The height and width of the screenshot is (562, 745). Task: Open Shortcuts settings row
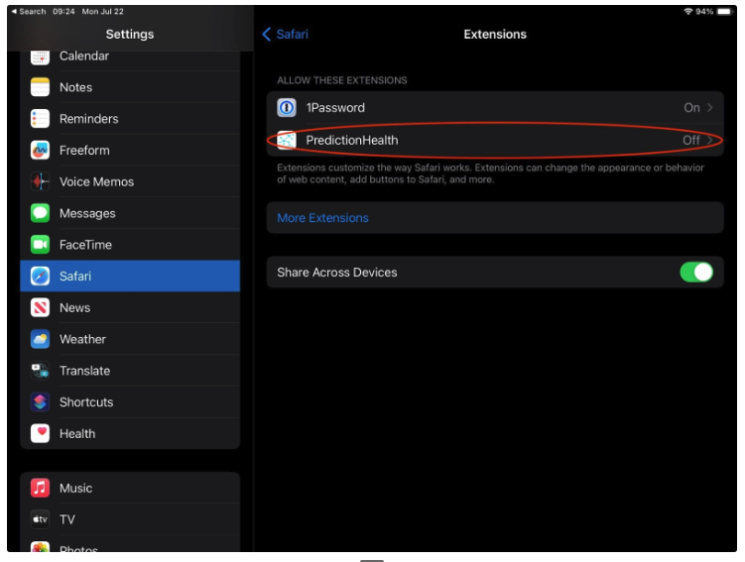(130, 402)
